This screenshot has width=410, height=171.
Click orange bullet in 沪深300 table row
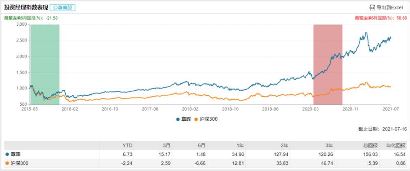[7, 163]
